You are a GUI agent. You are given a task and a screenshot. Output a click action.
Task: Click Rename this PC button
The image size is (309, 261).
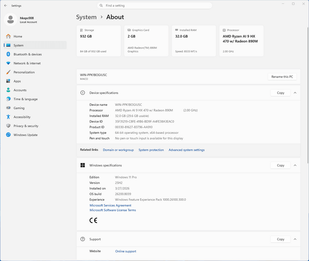point(282,77)
